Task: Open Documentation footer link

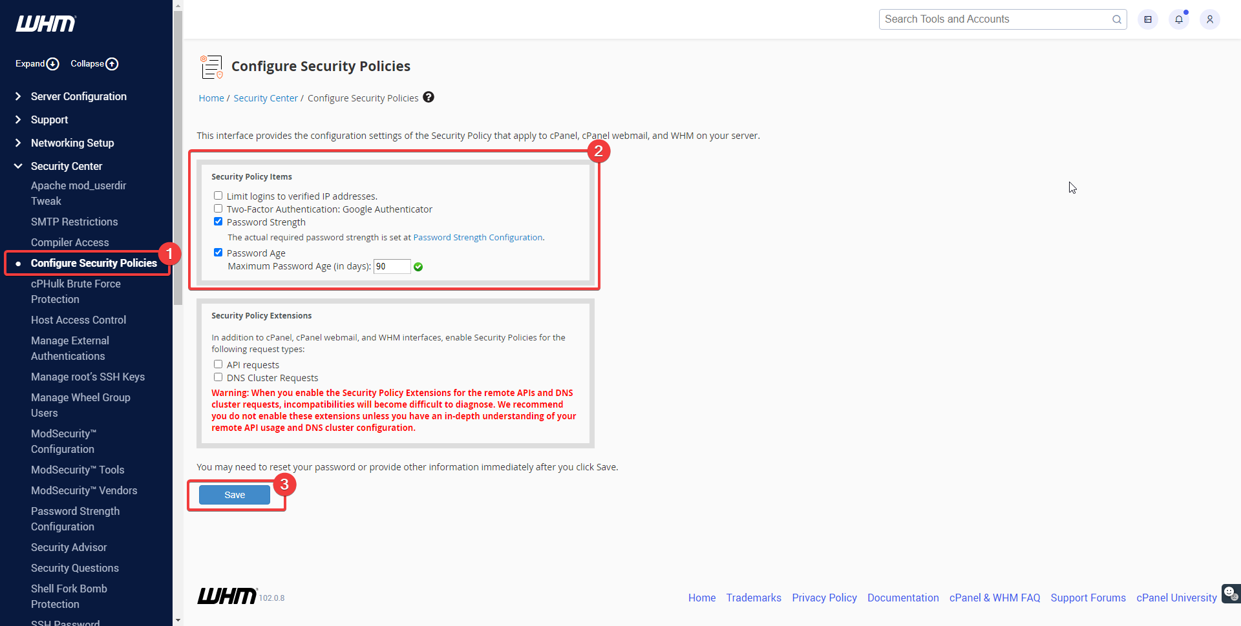Action: (x=903, y=598)
